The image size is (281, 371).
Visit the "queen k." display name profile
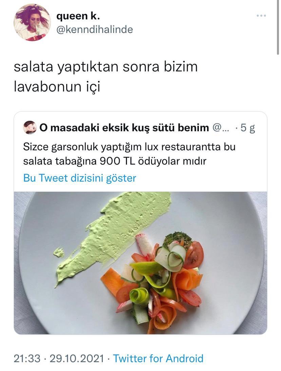[x=78, y=16]
